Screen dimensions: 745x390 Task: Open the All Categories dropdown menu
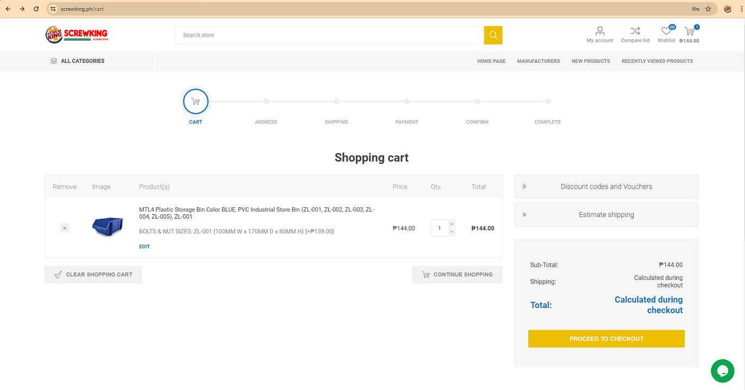pyautogui.click(x=77, y=61)
